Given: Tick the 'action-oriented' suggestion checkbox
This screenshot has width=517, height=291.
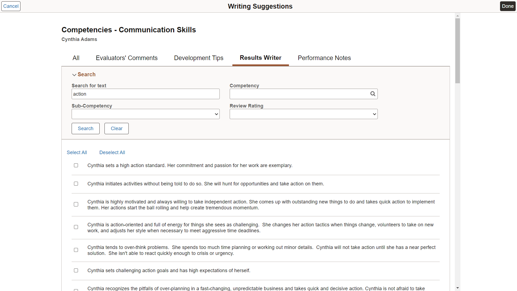Looking at the screenshot, I should (x=76, y=227).
